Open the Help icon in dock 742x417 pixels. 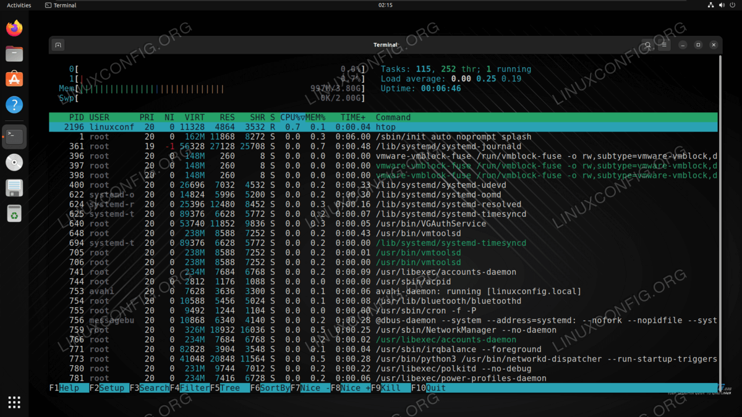(x=14, y=104)
